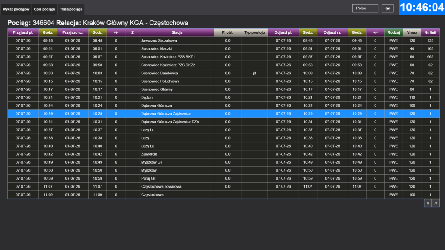Click the Odjazd rz. column header
The height and width of the screenshot is (250, 445).
(332, 32)
